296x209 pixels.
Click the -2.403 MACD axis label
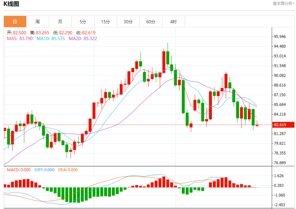tap(279, 205)
